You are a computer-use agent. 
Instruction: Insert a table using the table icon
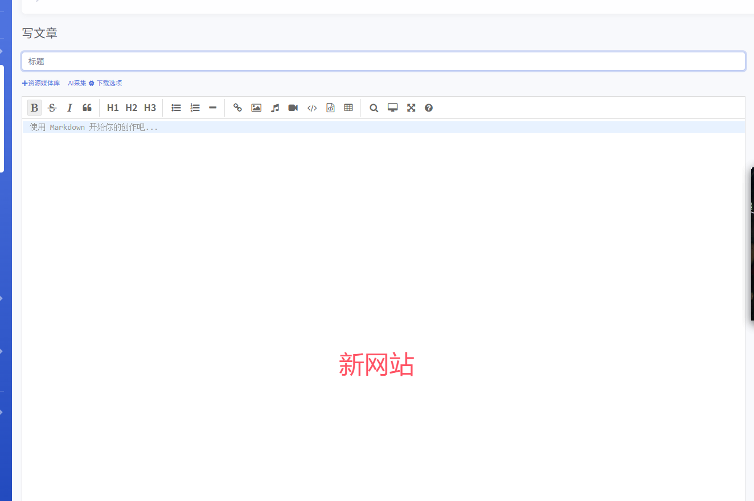tap(349, 108)
